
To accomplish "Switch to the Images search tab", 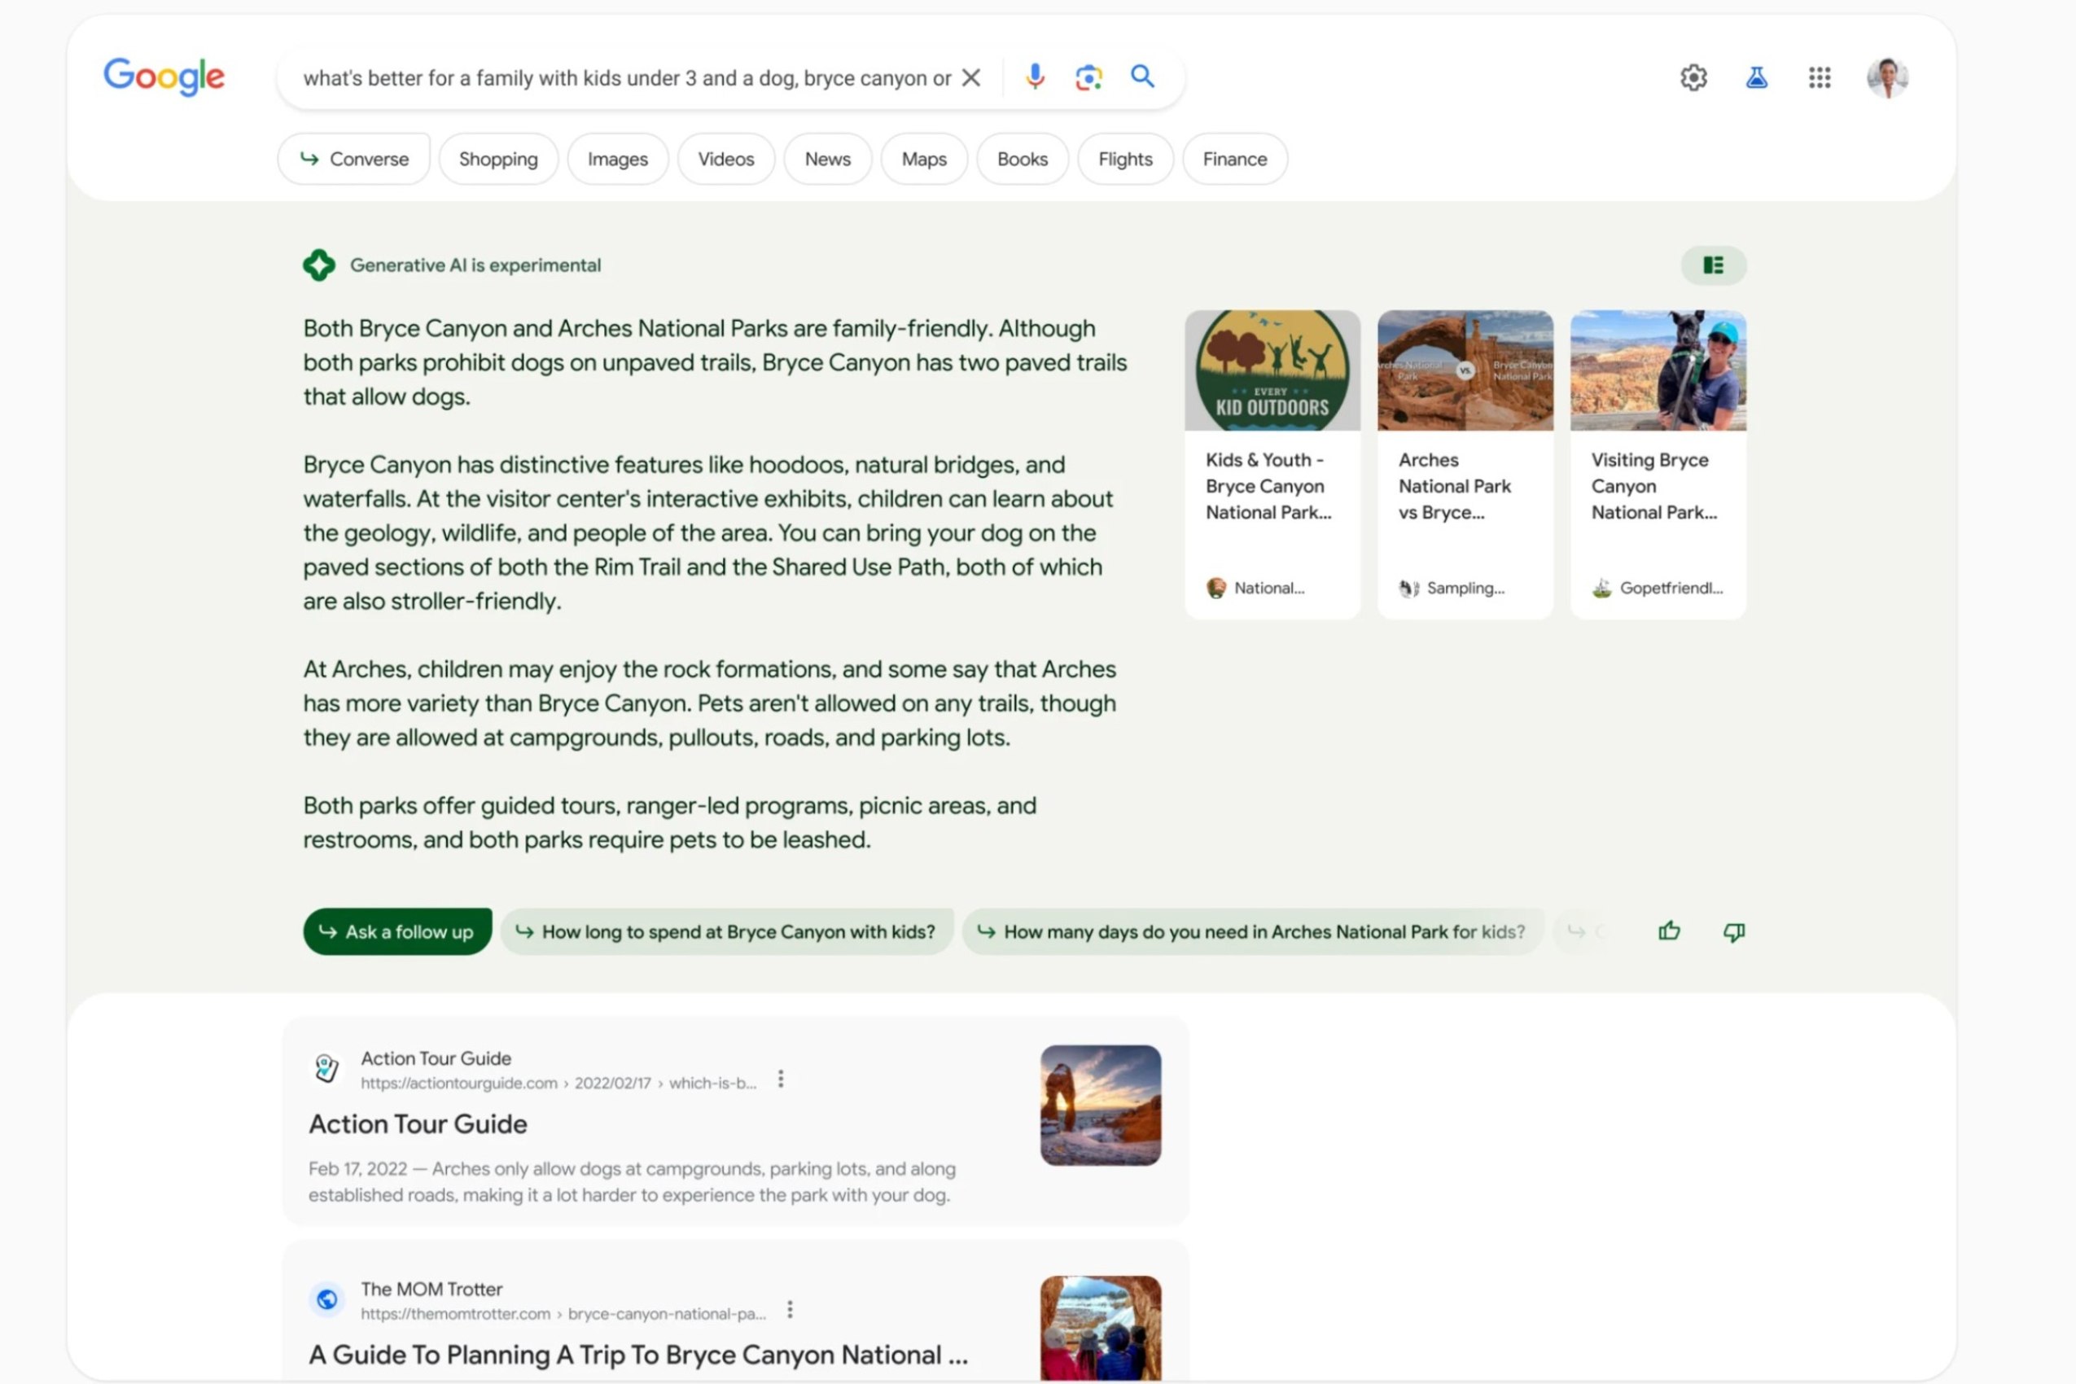I will point(617,159).
